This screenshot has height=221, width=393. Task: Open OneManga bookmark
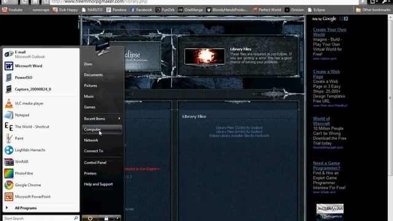click(190, 10)
